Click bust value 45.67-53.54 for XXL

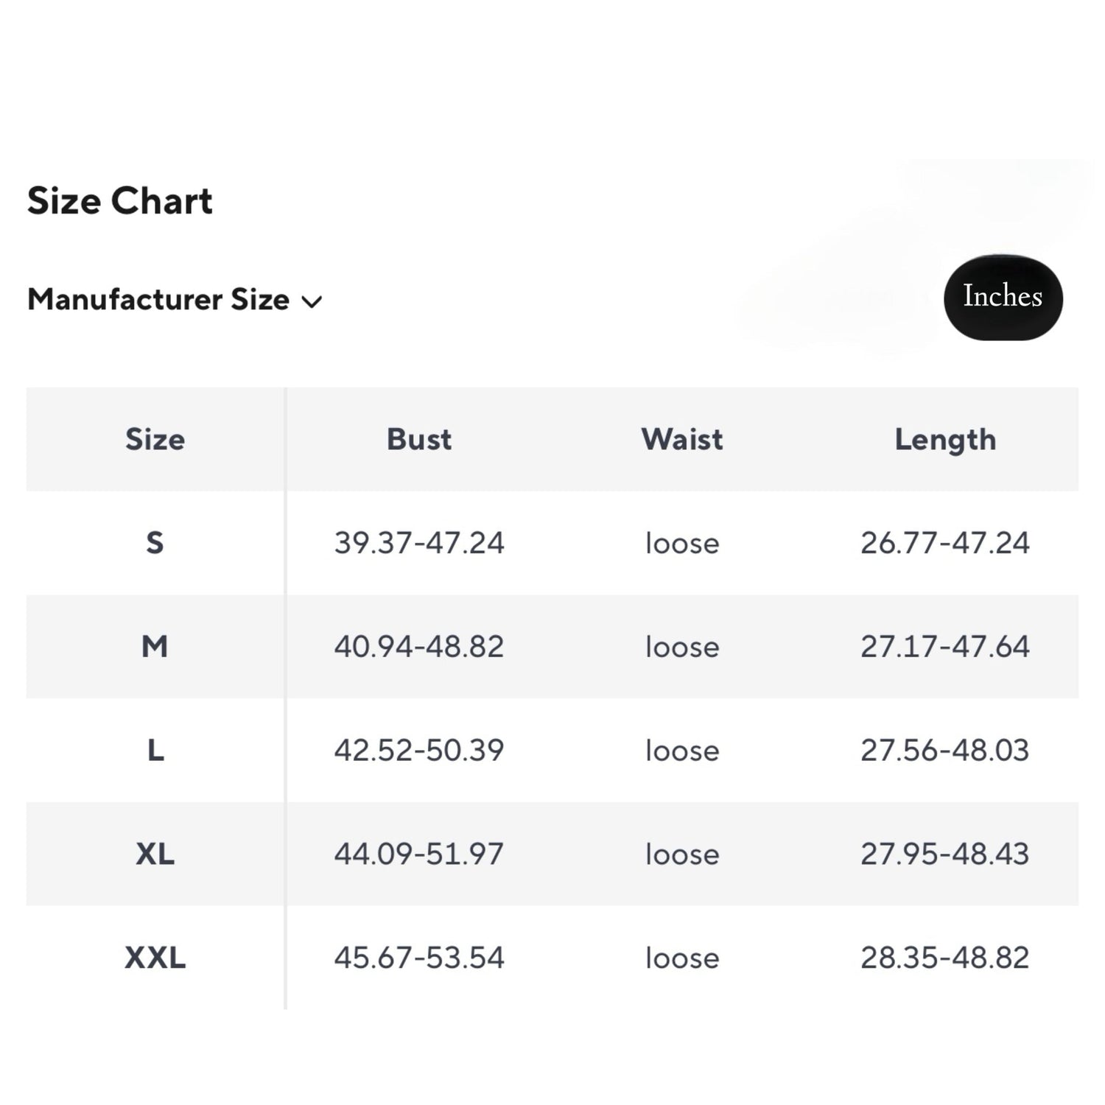pos(419,958)
